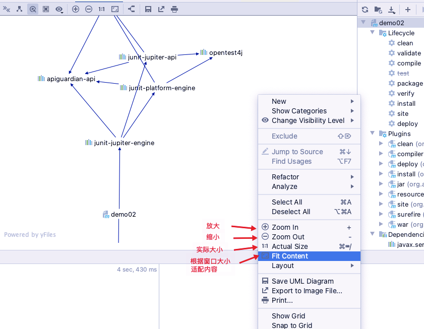Click the Zoom Out toolbar icon
The height and width of the screenshot is (329, 424).
click(x=89, y=9)
